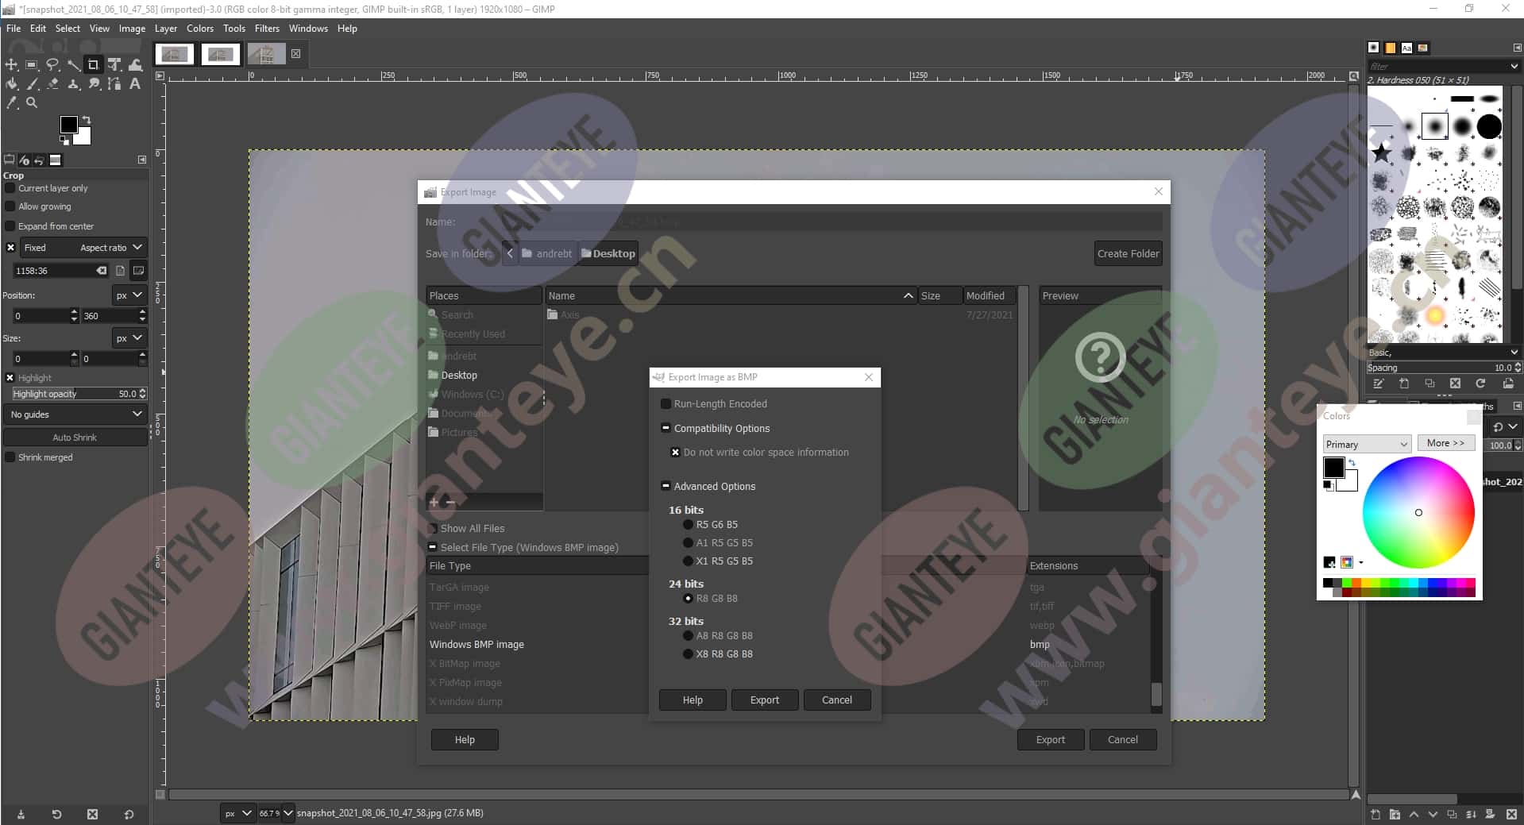The image size is (1524, 825).
Task: Select the Warp Transform tool
Action: 135,64
